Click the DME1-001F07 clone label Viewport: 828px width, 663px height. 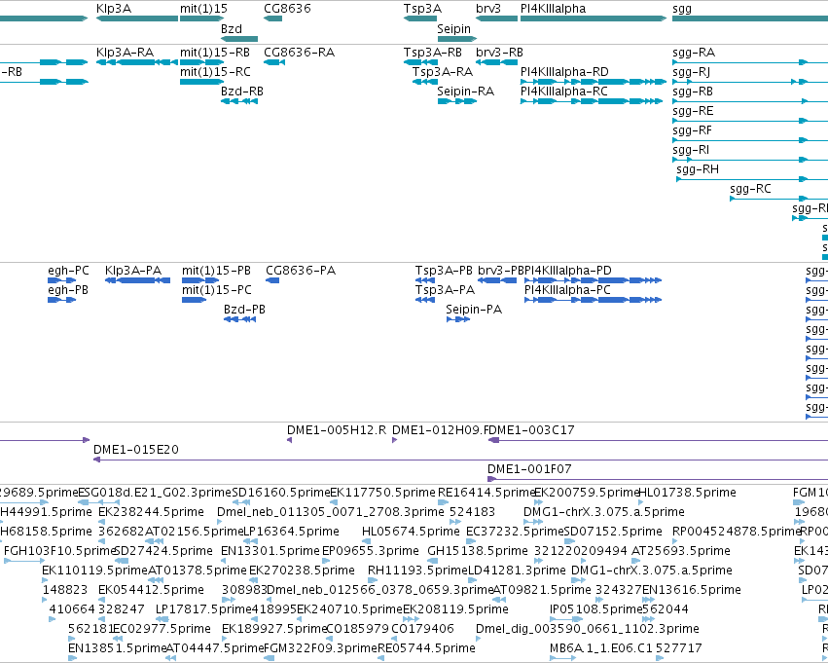(529, 469)
